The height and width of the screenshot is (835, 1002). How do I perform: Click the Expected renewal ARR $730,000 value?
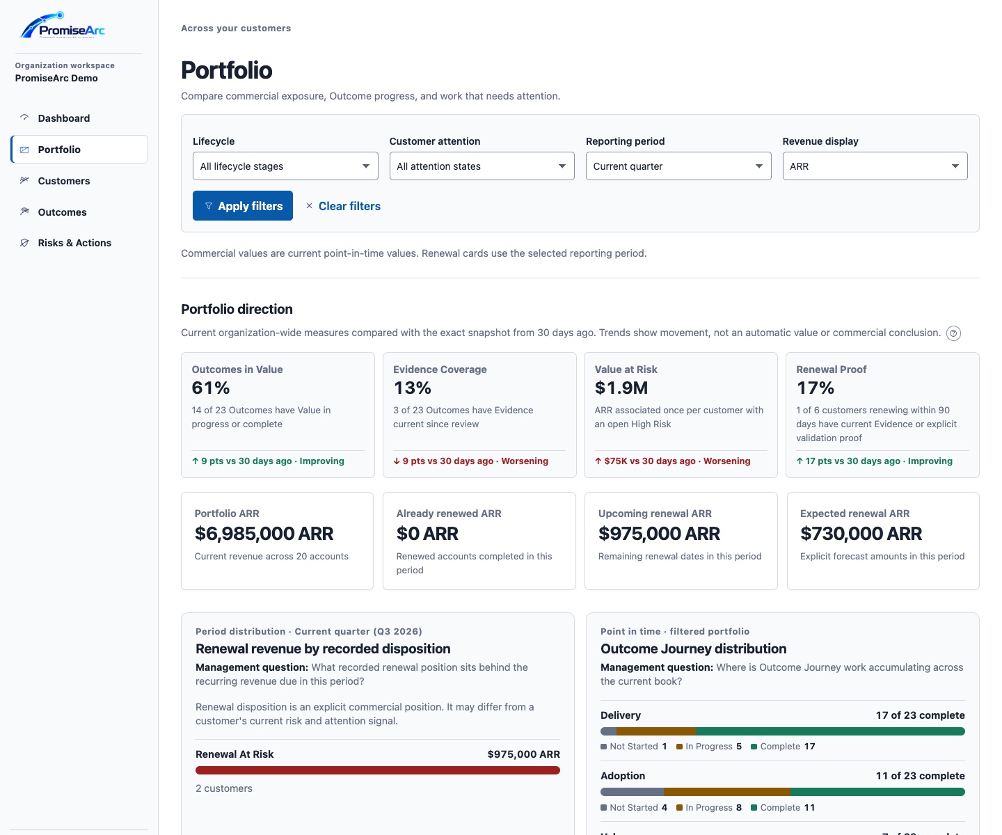861,534
